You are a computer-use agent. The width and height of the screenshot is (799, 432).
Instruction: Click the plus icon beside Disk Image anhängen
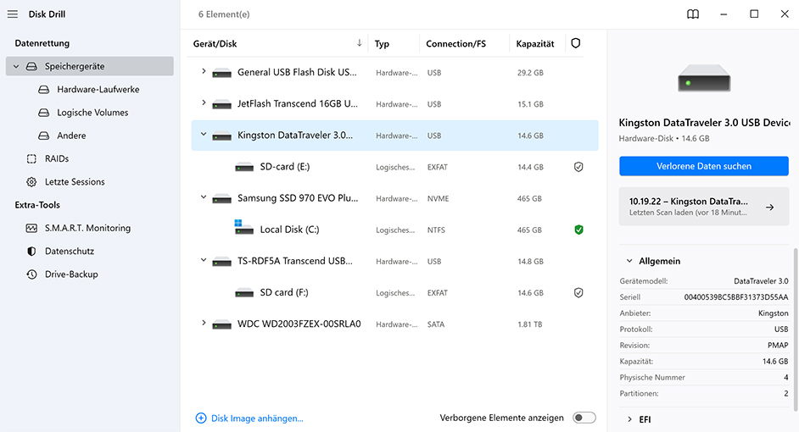coord(201,418)
